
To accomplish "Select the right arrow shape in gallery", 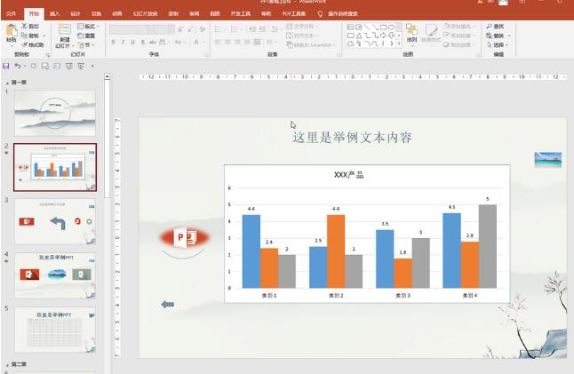I will click(383, 36).
